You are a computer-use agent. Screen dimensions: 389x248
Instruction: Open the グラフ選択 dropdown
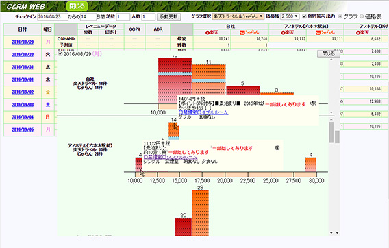(238, 16)
